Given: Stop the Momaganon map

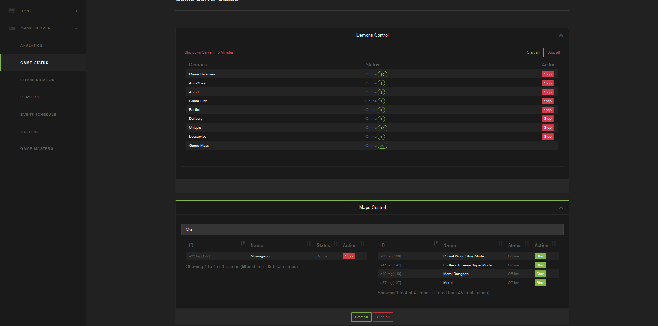Looking at the screenshot, I should 349,256.
